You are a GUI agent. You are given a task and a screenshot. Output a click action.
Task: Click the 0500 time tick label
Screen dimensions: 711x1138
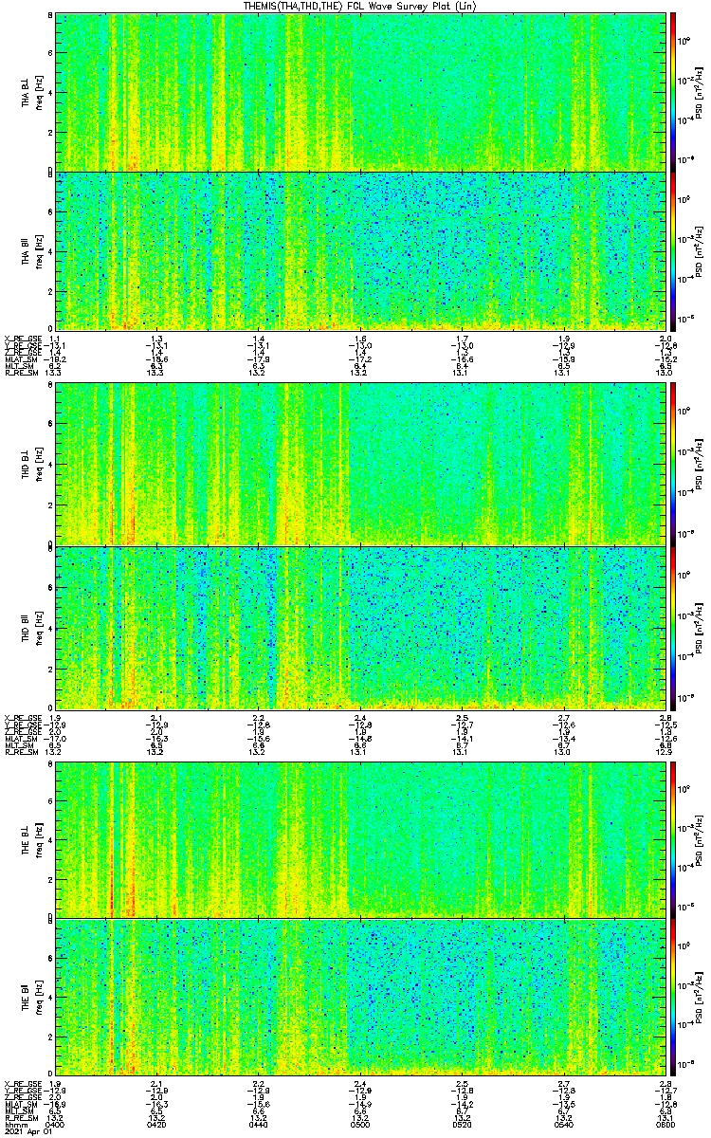coord(360,1124)
